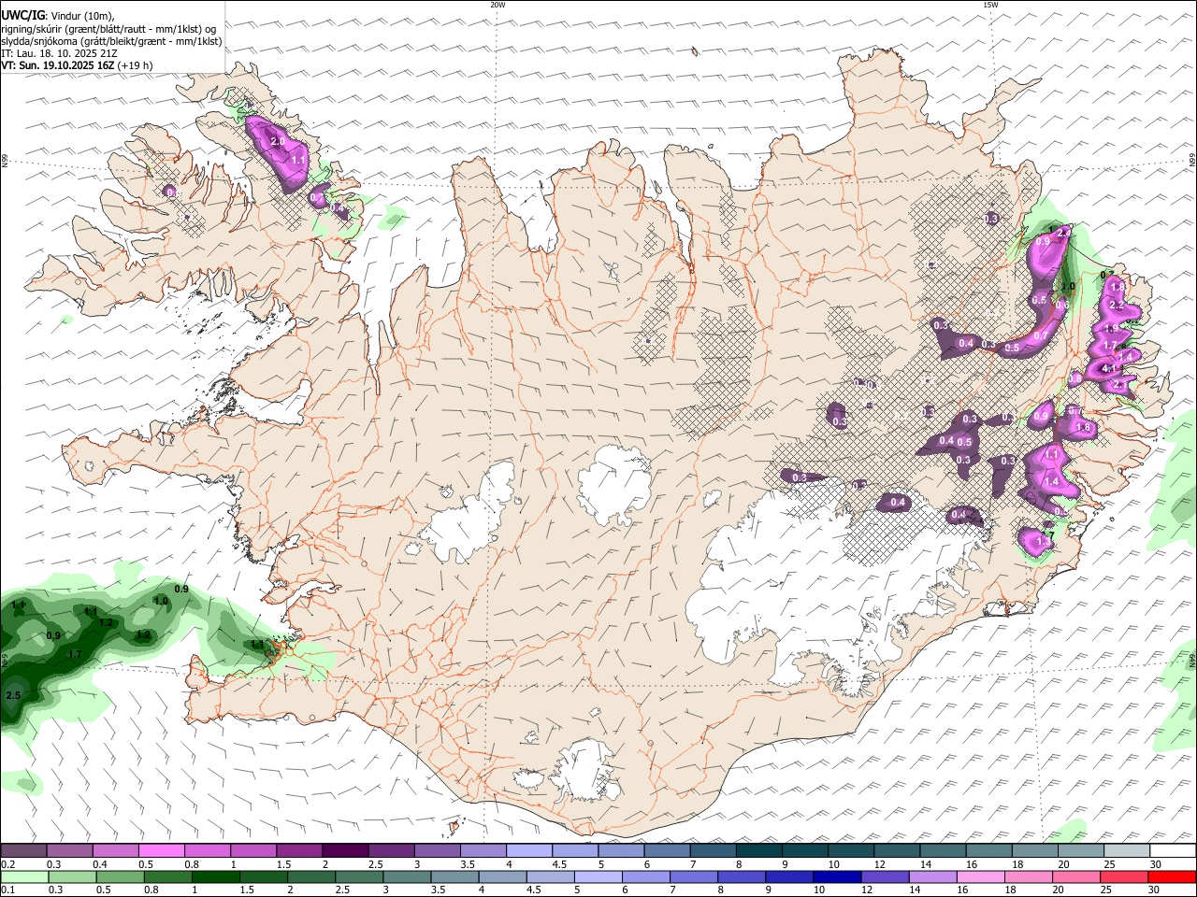Click the 'UWC/IG: Vindur (10m)' title text

click(x=58, y=16)
